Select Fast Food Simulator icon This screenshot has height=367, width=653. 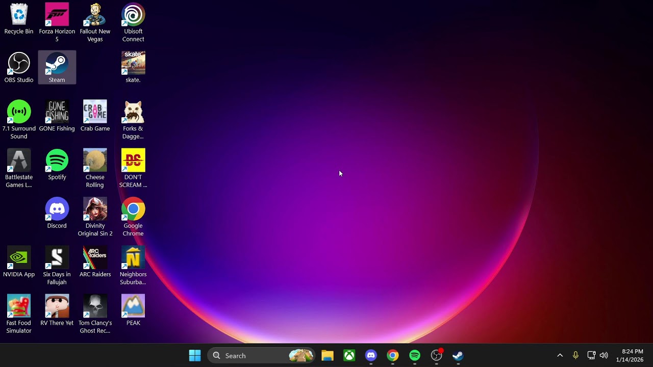tap(19, 314)
